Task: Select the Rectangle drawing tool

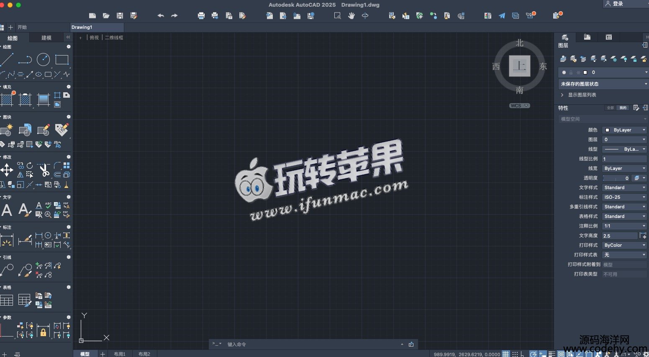Action: point(62,60)
